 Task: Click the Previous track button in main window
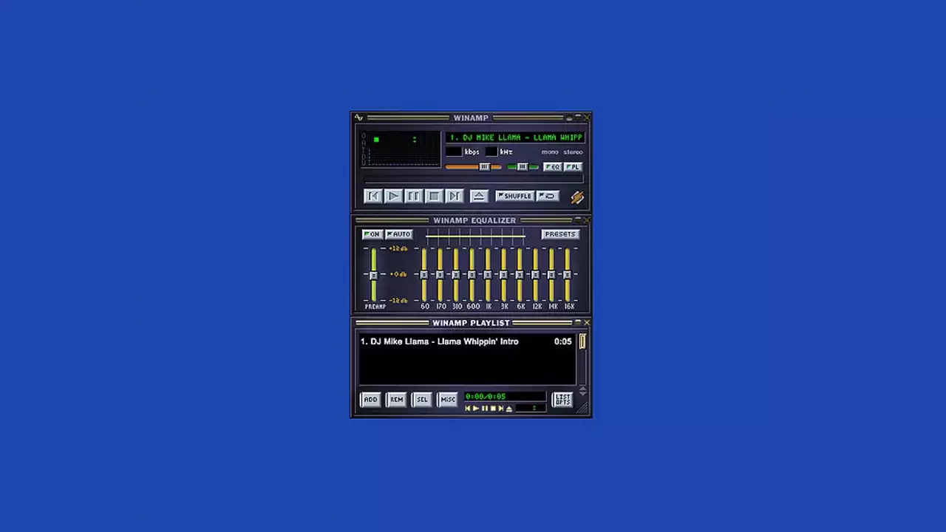pos(373,196)
